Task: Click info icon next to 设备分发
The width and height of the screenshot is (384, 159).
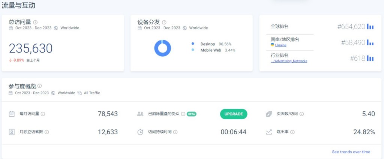Action: pos(164,22)
